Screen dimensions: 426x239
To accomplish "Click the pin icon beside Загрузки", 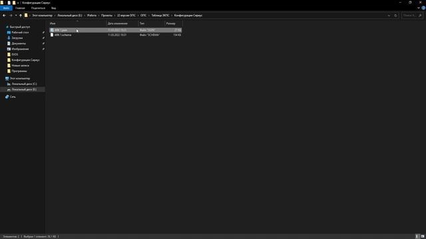I will (43, 39).
